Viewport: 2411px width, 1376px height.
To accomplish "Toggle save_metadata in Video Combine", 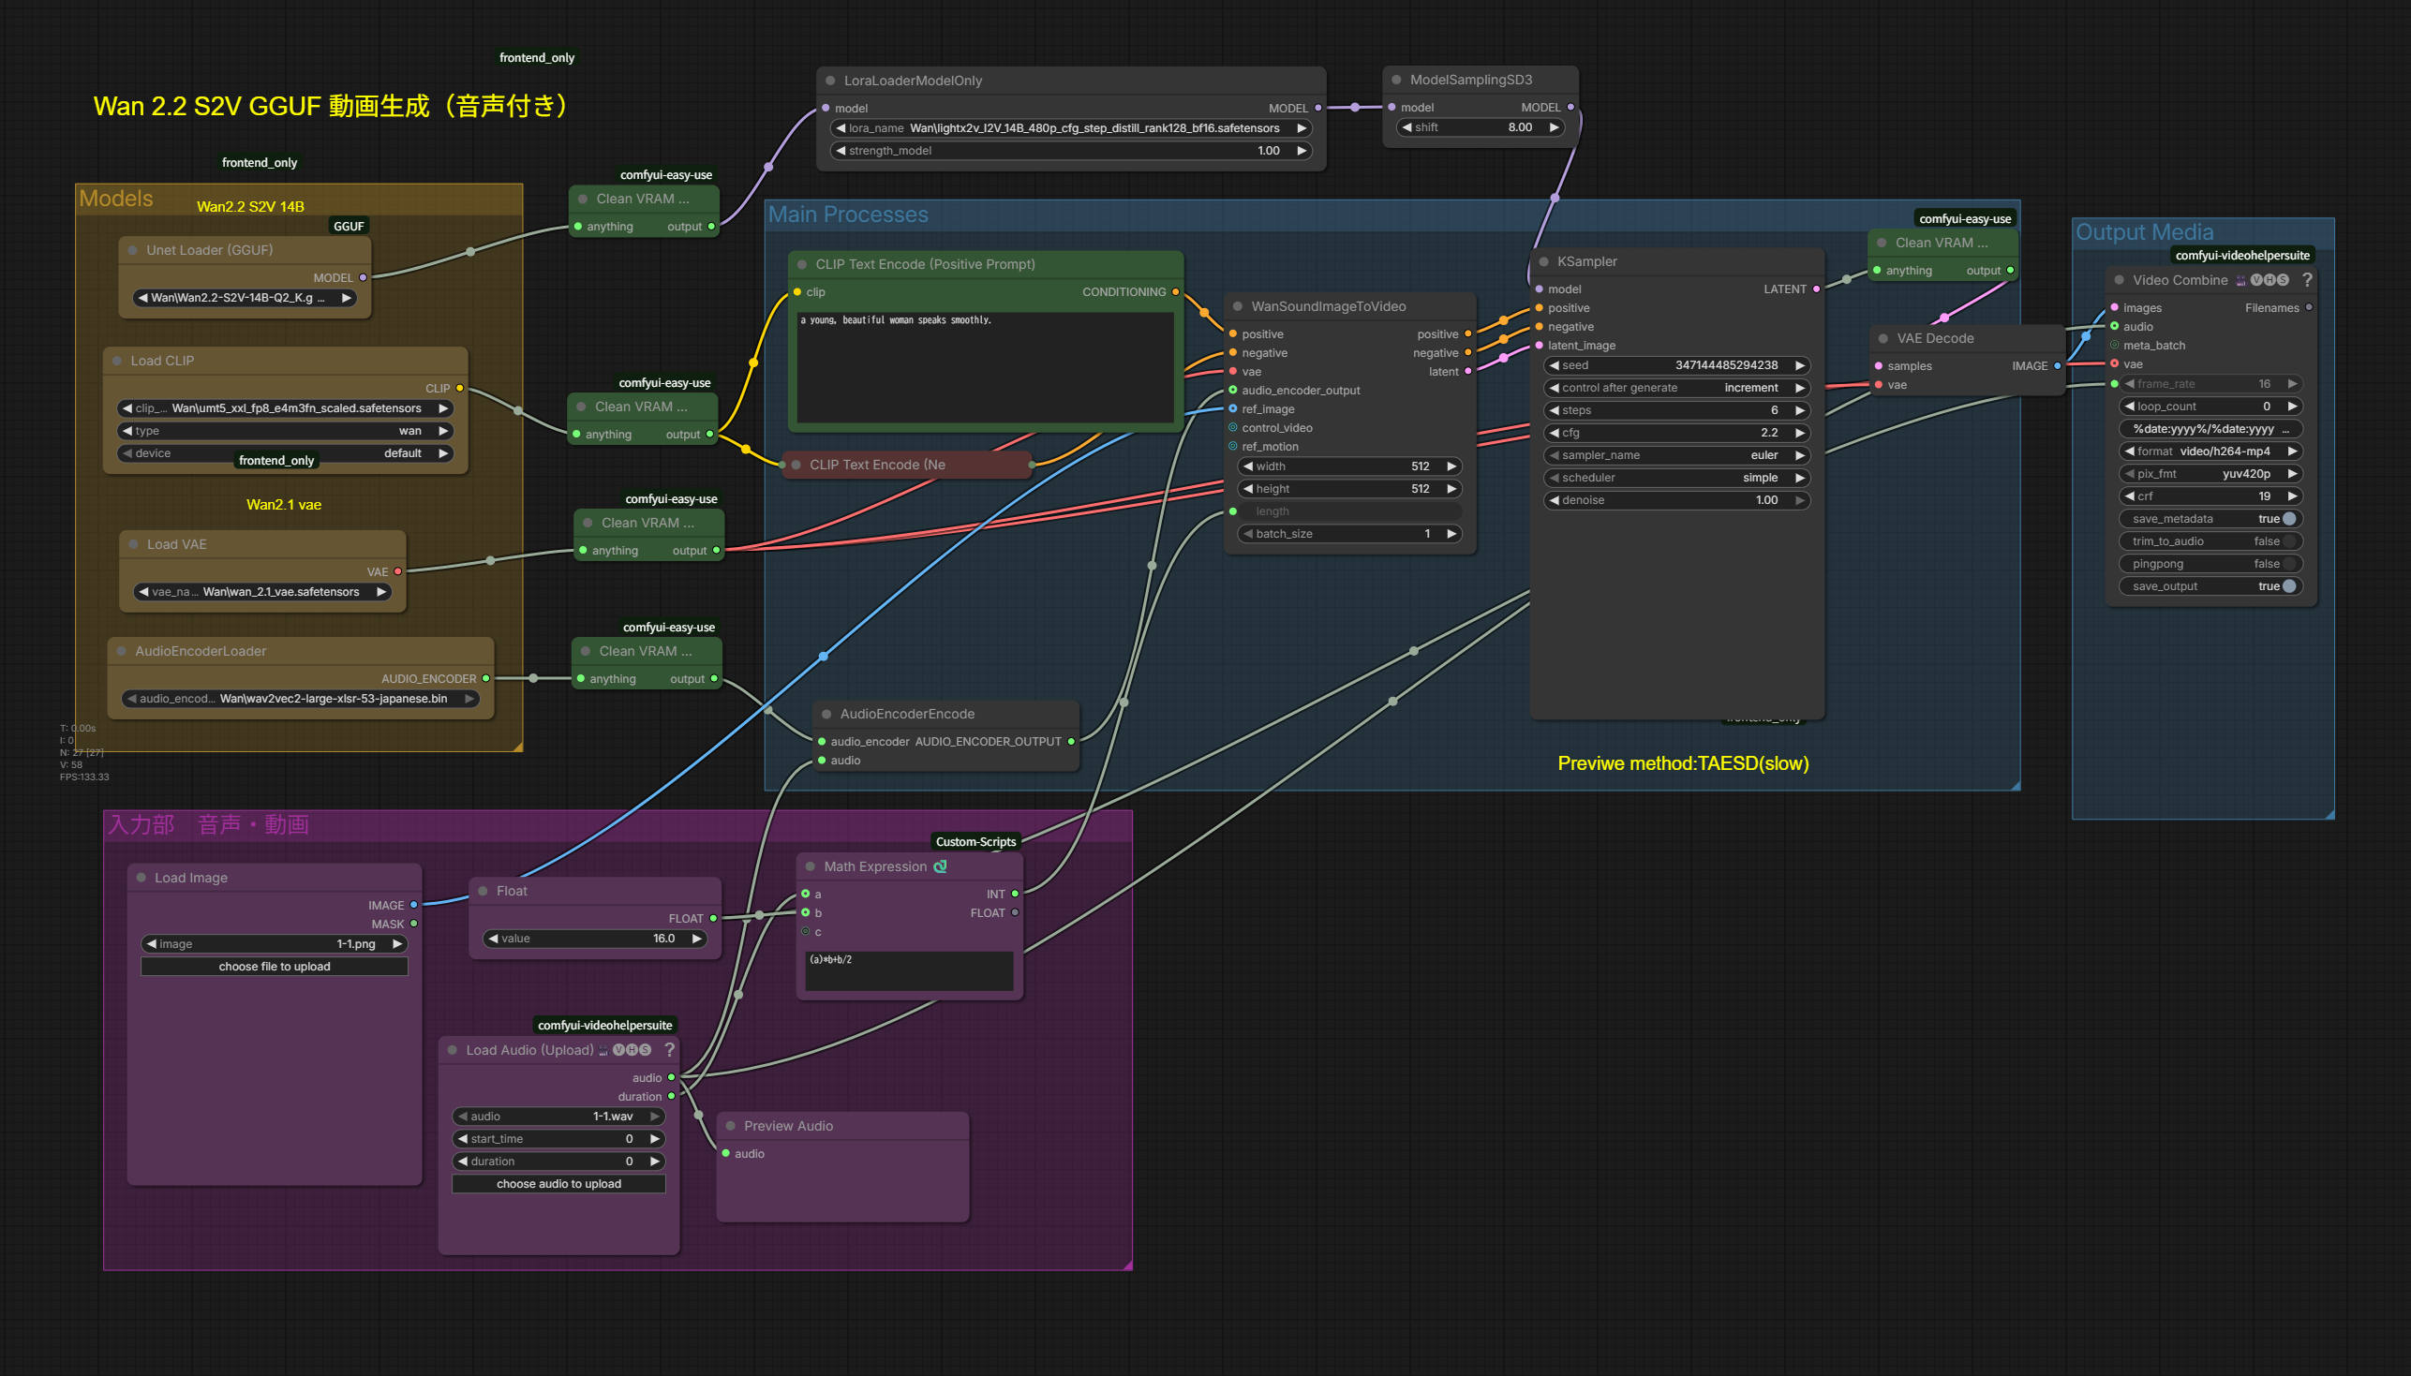I will [x=2288, y=519].
